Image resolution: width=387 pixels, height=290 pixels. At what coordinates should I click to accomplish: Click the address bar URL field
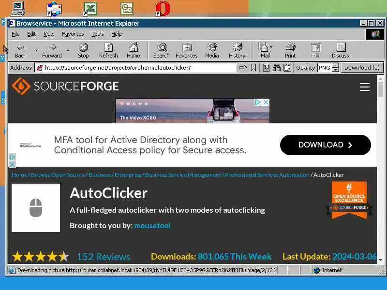point(135,68)
